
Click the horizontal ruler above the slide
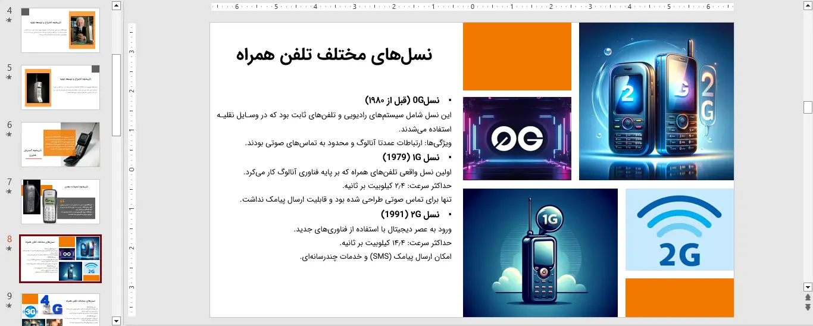point(473,7)
